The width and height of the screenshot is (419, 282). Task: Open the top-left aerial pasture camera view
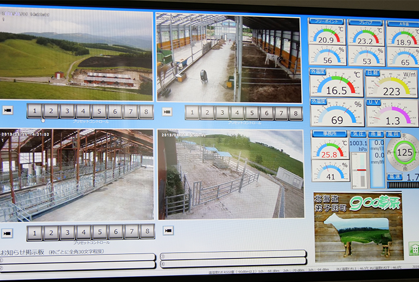click(x=76, y=54)
